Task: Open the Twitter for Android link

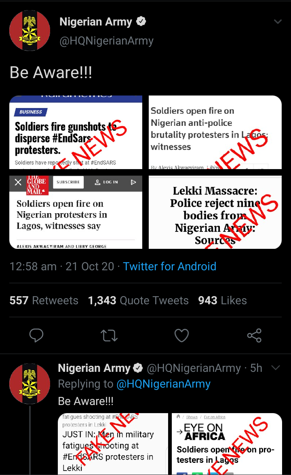Action: [x=169, y=266]
